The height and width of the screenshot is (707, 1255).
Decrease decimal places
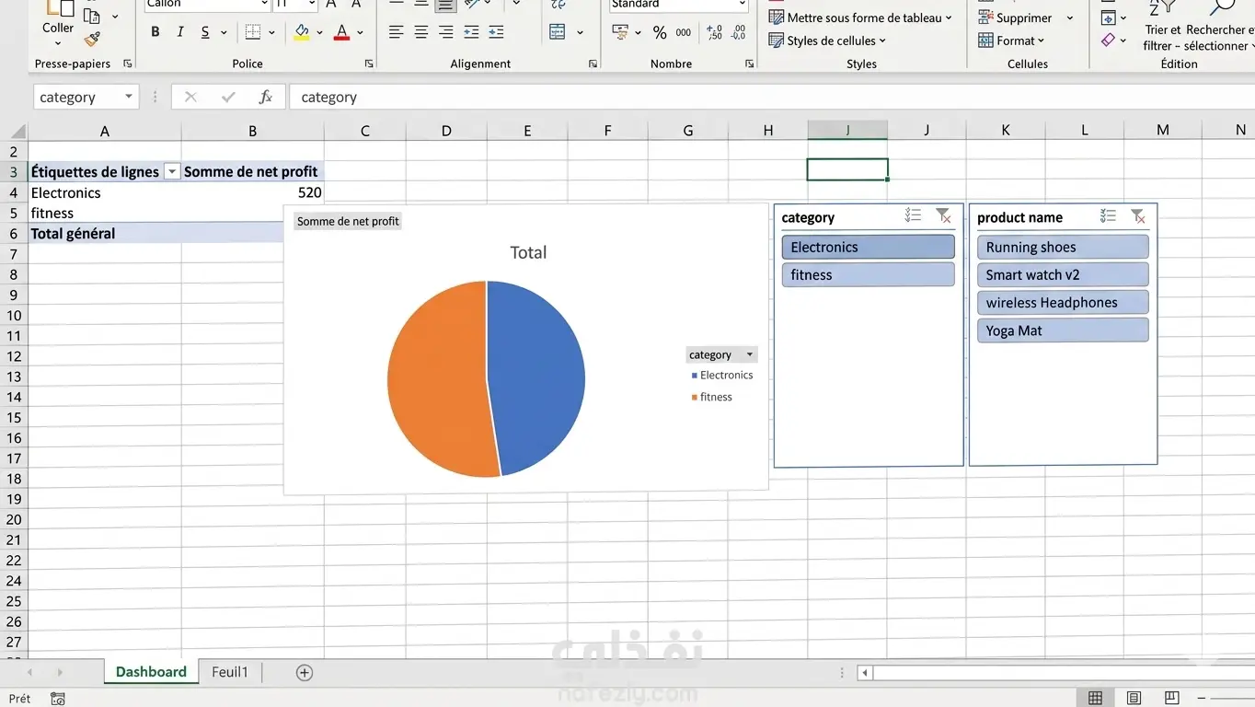738,32
